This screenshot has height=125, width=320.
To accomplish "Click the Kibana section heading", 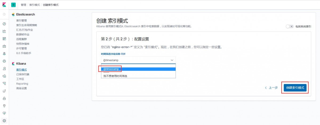I will (x=21, y=64).
